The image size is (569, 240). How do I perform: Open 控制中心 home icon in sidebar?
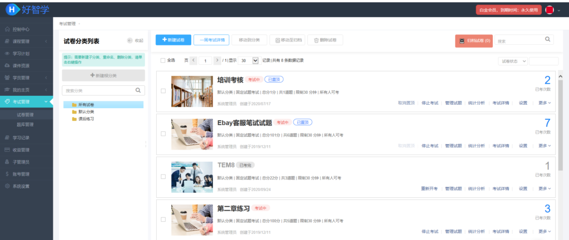8,29
